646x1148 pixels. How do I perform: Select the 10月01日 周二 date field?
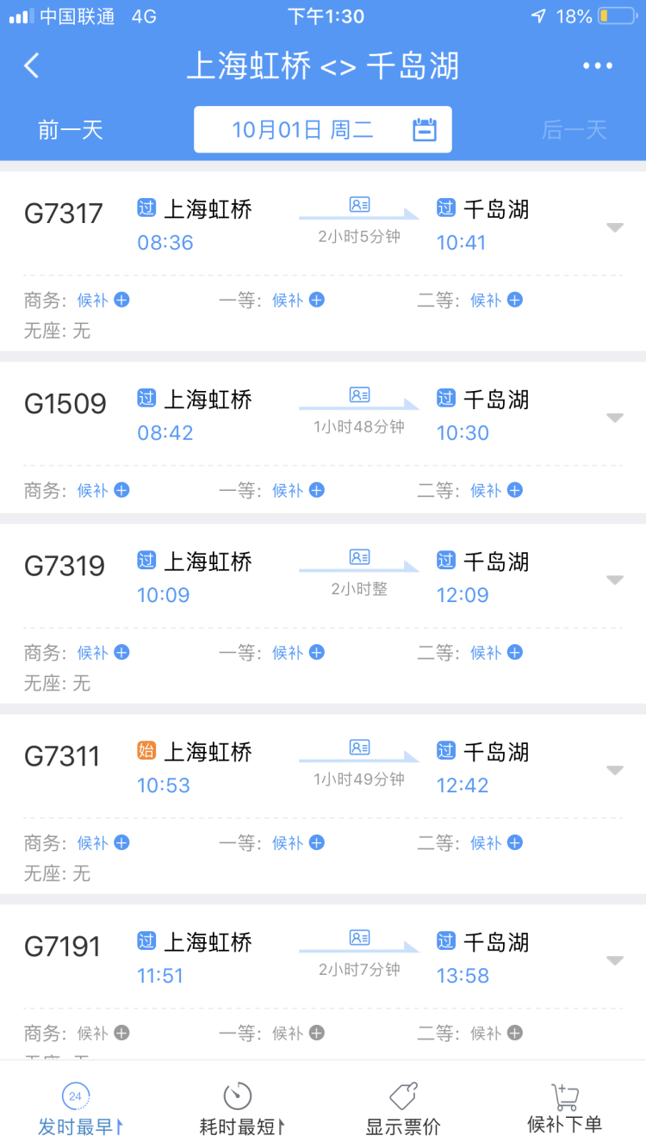302,130
